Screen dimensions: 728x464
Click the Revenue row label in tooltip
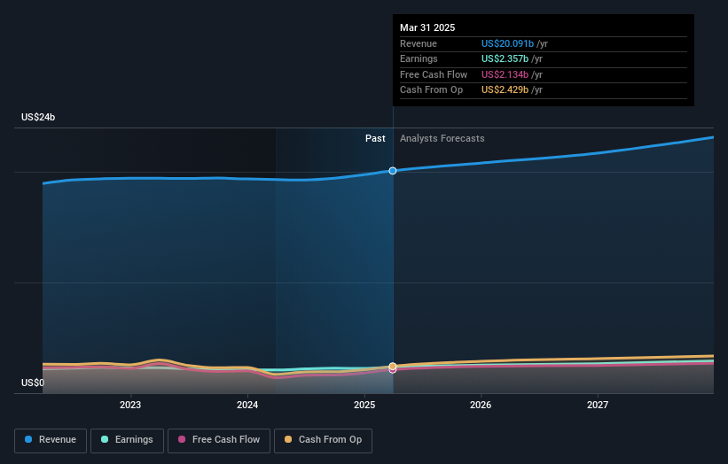coord(419,43)
